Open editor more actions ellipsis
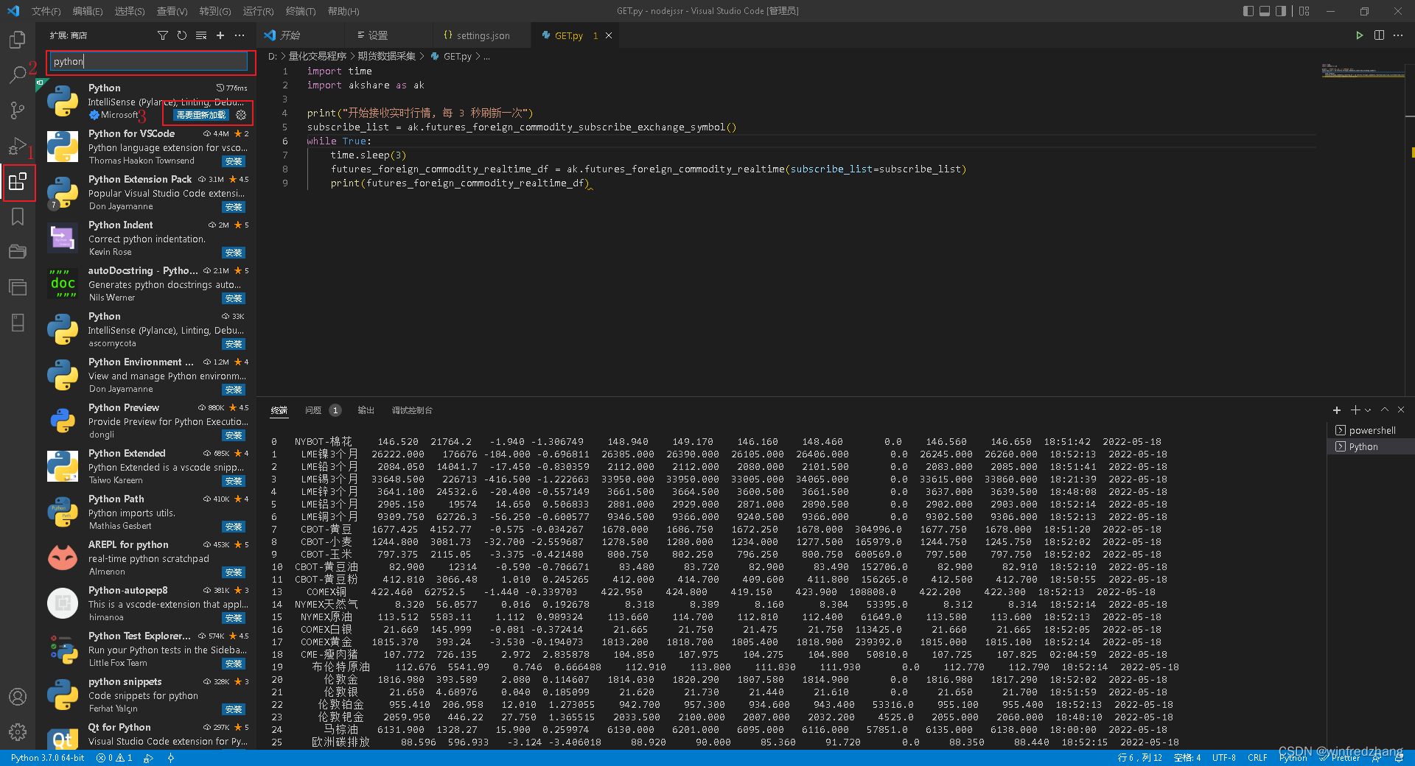 (x=1398, y=35)
